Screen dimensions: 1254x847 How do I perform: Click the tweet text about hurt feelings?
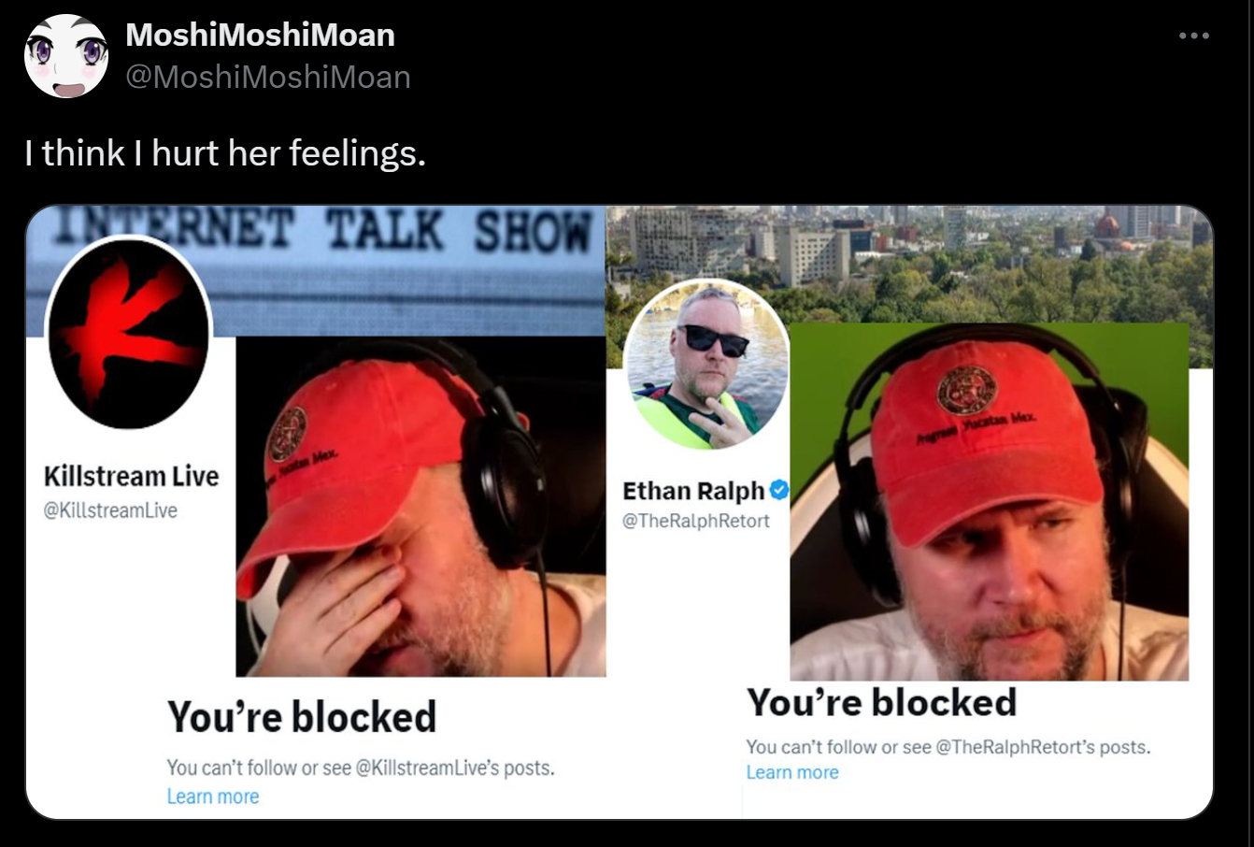[225, 152]
